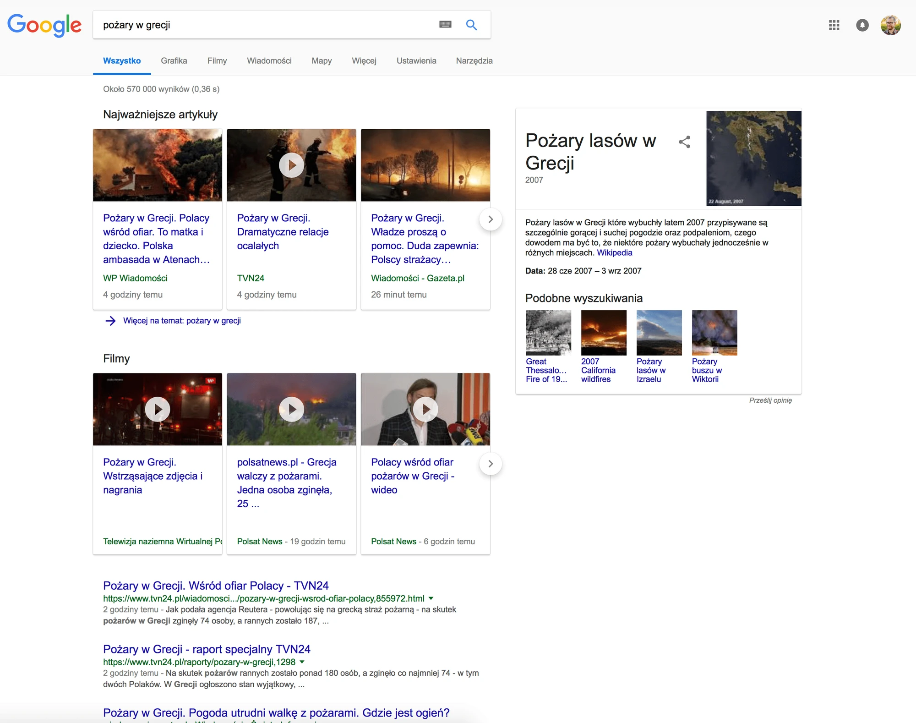Open result Pożary w Grecji - raport specjalny TVN24
Screen dimensions: 916x723
tap(207, 649)
